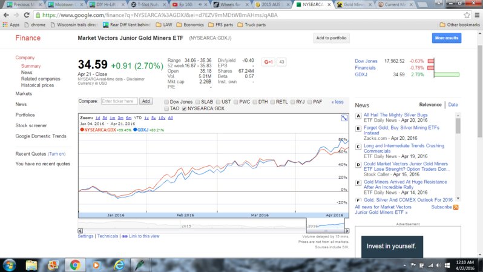Click the browser back arrow
The image size is (483, 272).
pos(6,15)
